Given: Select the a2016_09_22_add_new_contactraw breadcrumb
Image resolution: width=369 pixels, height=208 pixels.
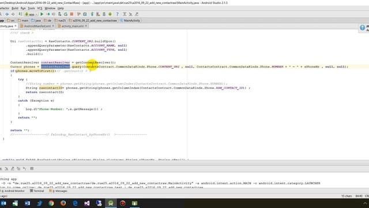Looking at the screenshot, I should tap(93, 21).
